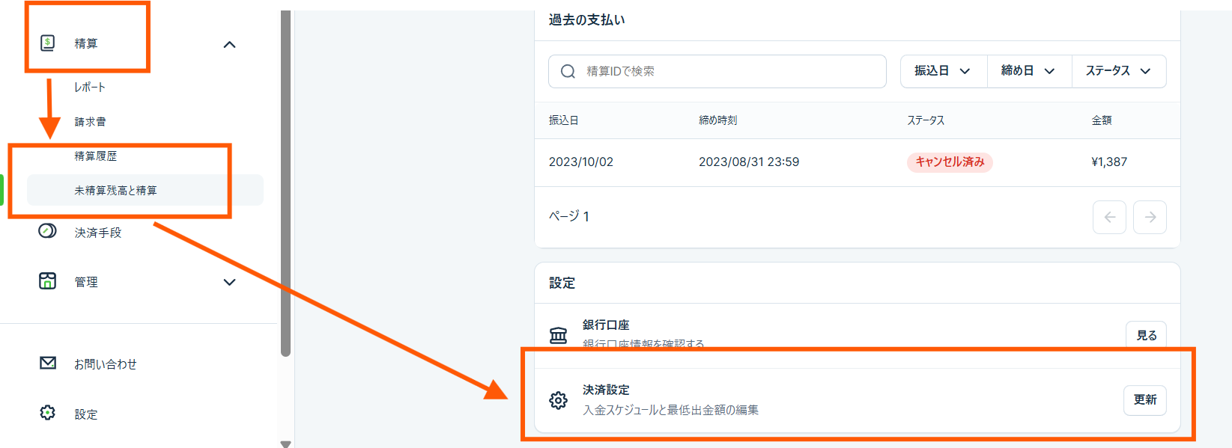Click the 管理 store icon

pyautogui.click(x=47, y=281)
